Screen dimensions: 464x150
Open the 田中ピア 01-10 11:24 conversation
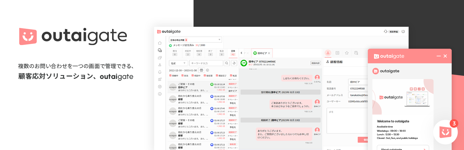[x=203, y=87]
